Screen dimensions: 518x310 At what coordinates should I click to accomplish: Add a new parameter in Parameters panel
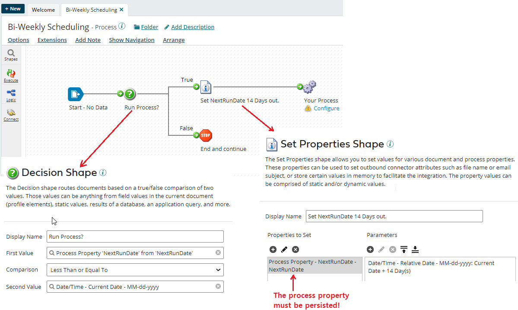coord(370,249)
